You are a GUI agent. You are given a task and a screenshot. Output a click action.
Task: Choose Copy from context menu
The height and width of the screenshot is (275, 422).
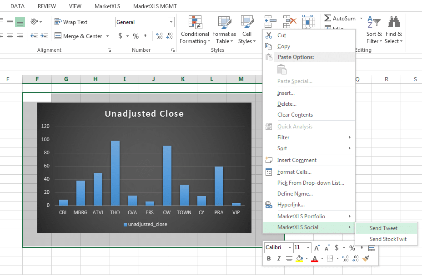click(309, 46)
